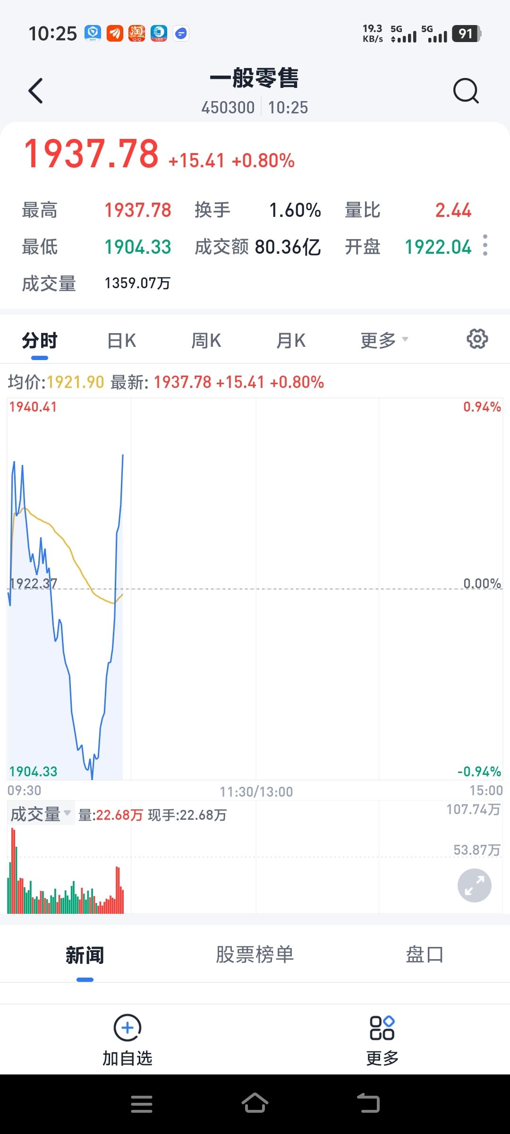The image size is (510, 1134).
Task: Tap the back arrow icon
Action: click(x=36, y=91)
